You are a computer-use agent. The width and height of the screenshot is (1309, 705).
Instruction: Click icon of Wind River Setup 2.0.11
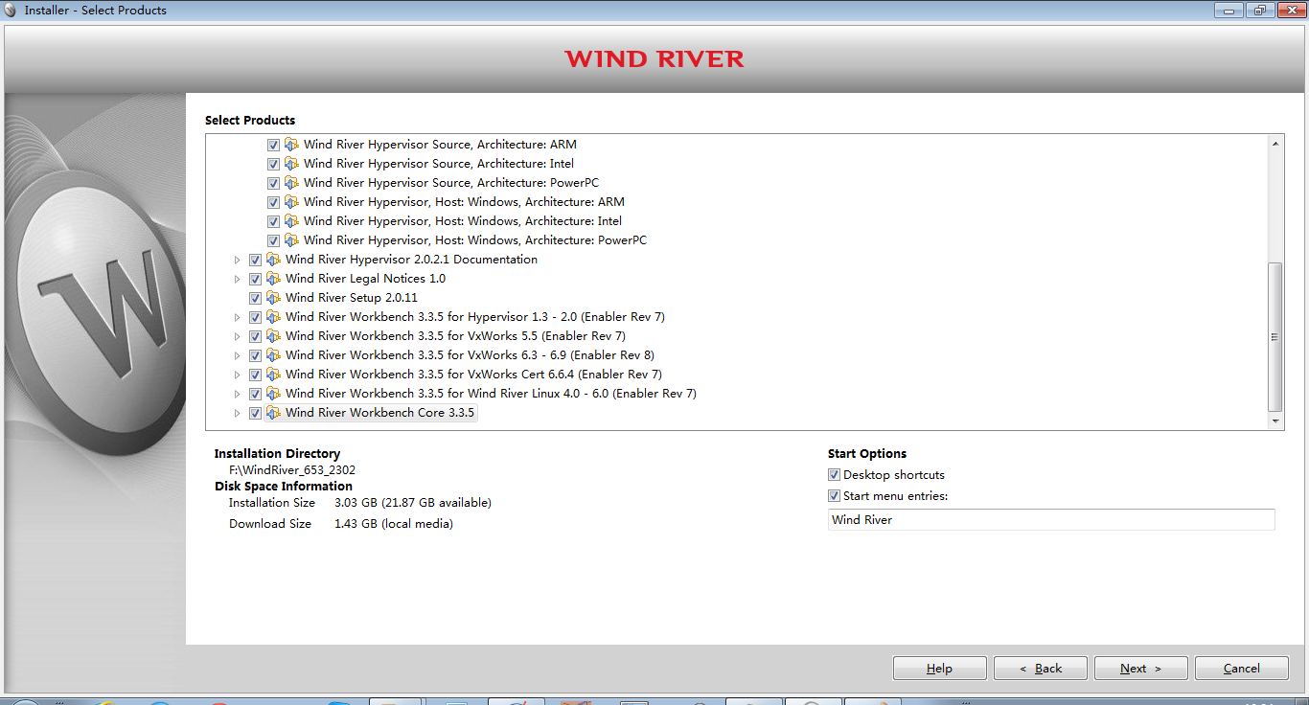point(273,298)
